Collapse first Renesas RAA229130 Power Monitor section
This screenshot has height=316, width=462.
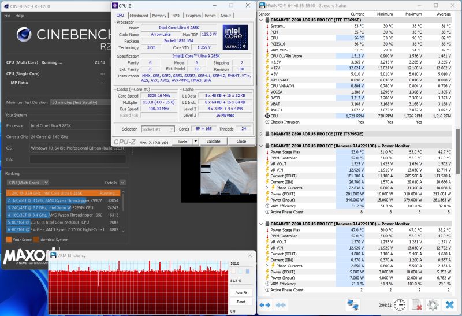coord(261,146)
